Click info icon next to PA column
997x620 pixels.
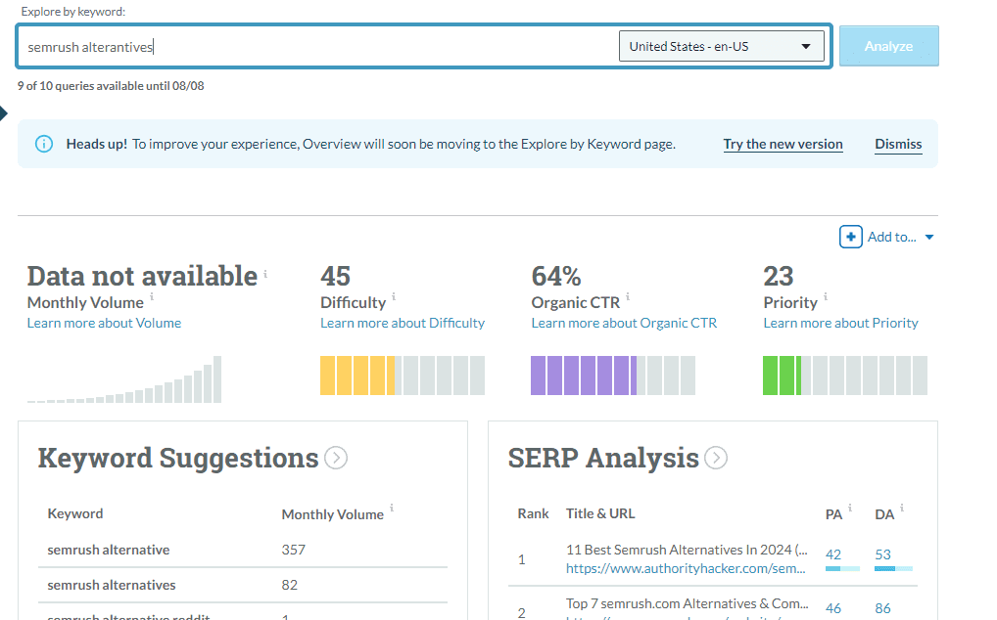pyautogui.click(x=850, y=508)
